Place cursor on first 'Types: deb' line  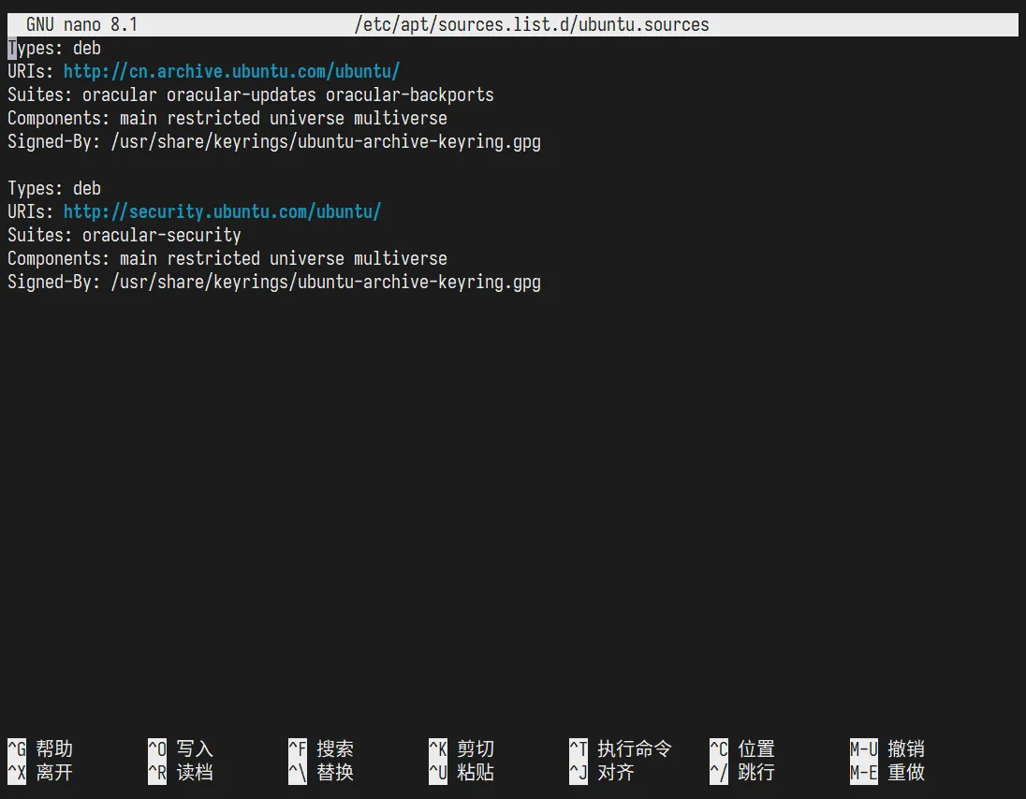(54, 49)
